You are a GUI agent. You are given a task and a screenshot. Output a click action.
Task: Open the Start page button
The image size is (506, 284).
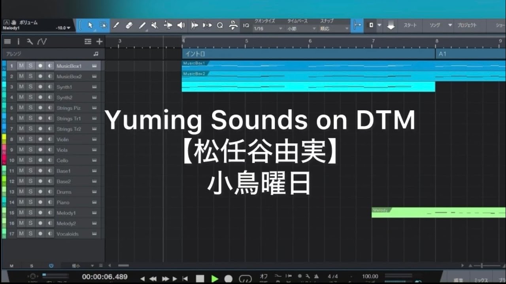[410, 25]
